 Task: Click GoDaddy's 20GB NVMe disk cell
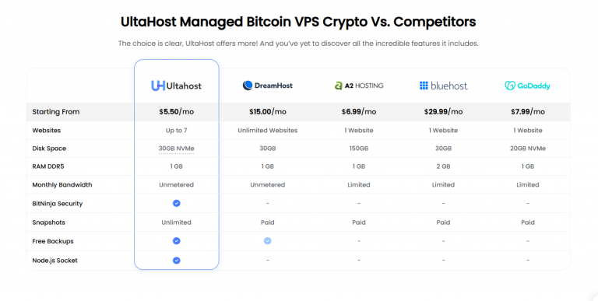click(527, 149)
